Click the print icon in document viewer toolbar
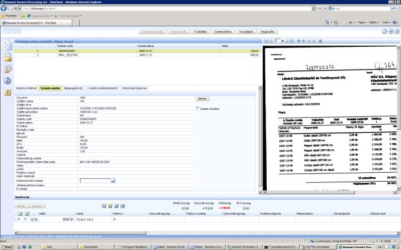Image resolution: width=401 pixels, height=250 pixels. pyautogui.click(x=320, y=41)
